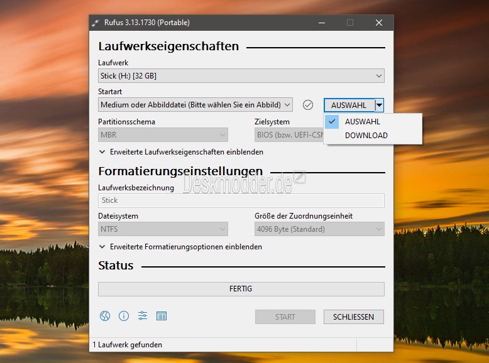This screenshot has height=363, width=489.
Task: Expand Erweiterte Laufwerkseigenschaften einblenden
Action: [x=181, y=152]
